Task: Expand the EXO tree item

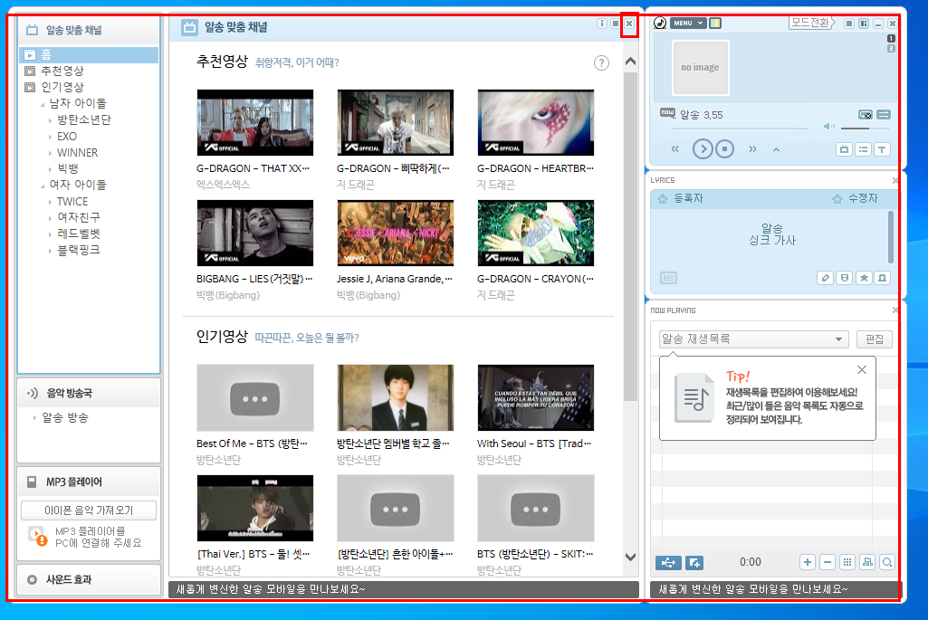Action: pyautogui.click(x=51, y=137)
